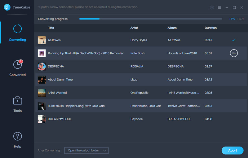Click artist ROSALÍA

(x=137, y=66)
